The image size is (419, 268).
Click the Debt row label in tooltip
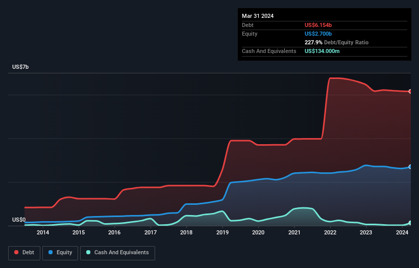tap(248, 25)
